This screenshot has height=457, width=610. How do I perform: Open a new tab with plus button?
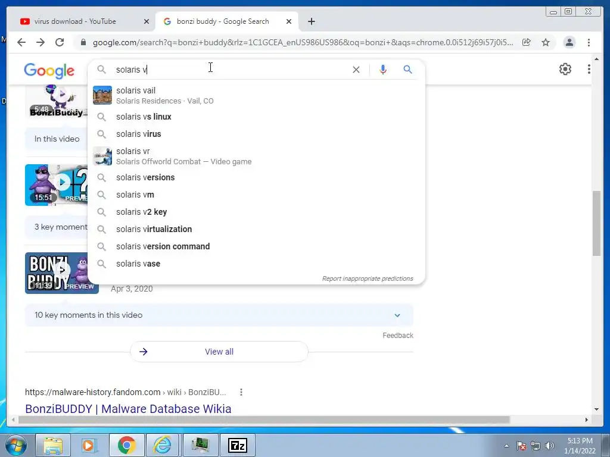click(x=311, y=21)
